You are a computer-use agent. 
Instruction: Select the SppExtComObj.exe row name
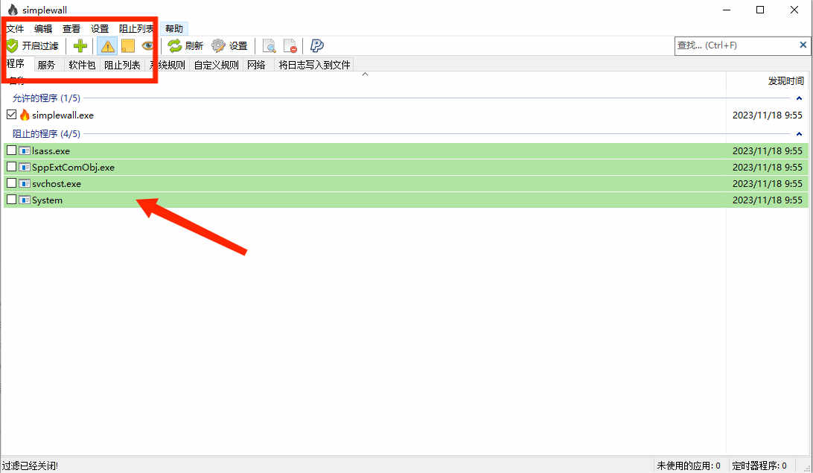[73, 168]
